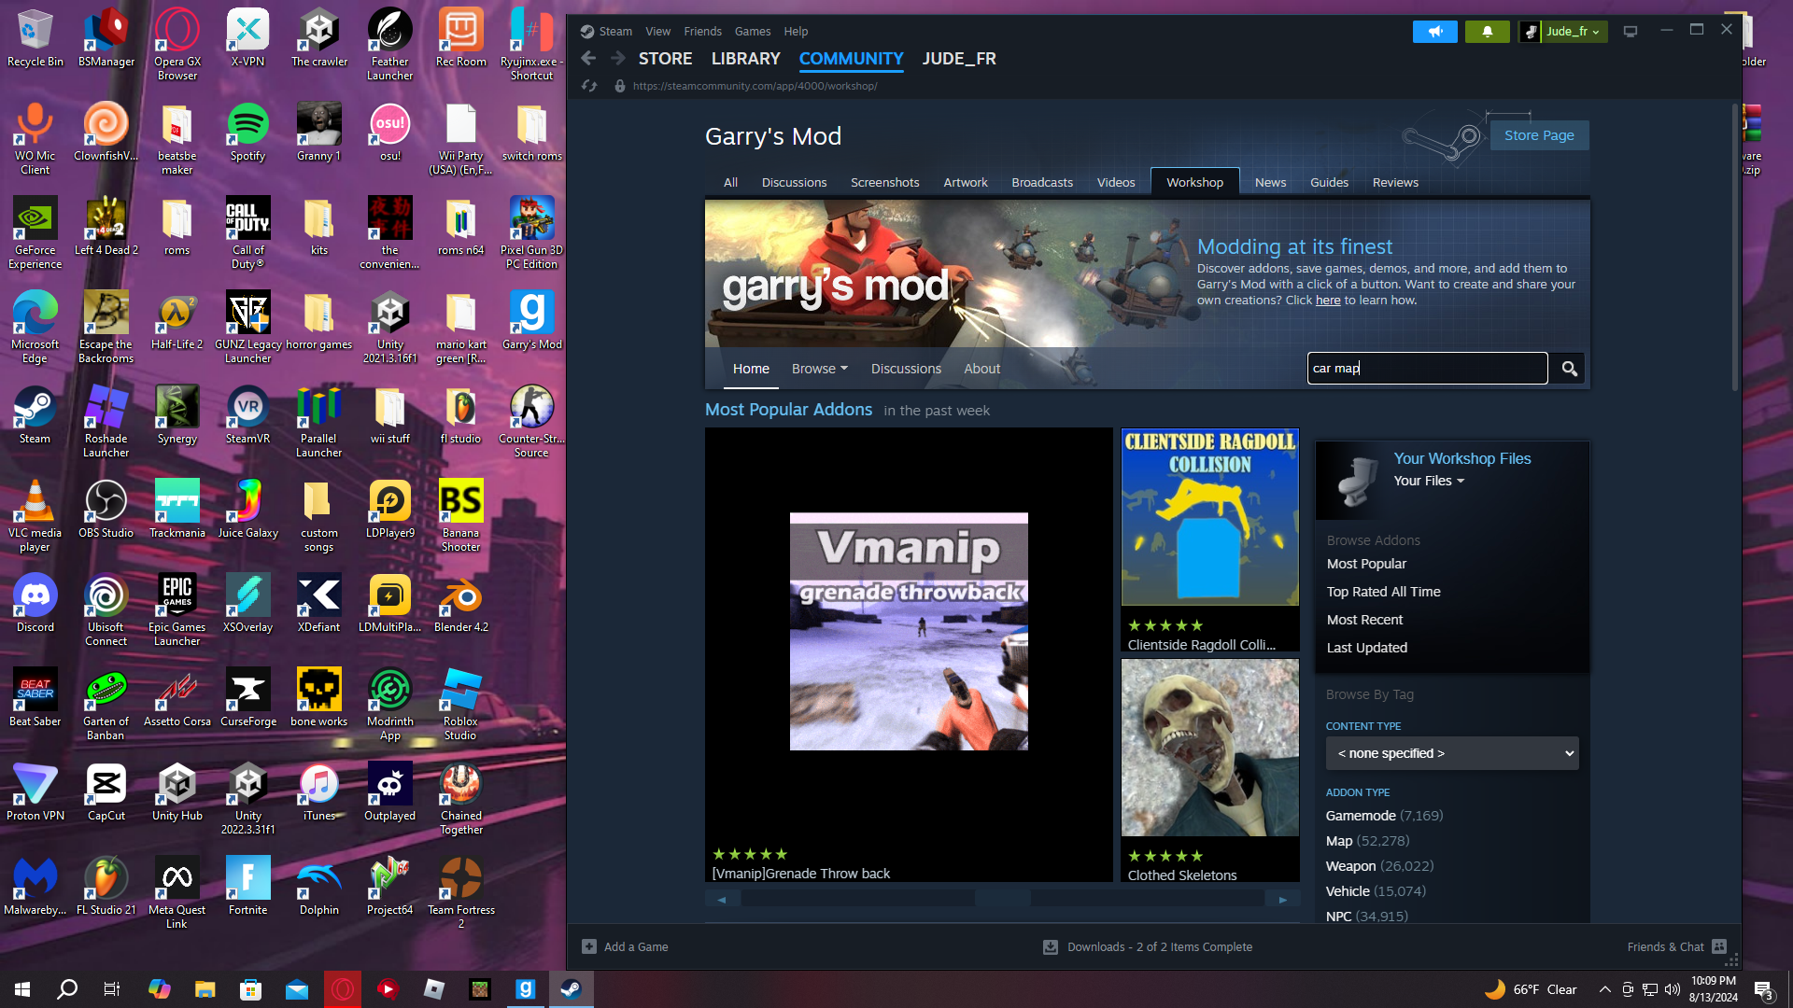Click the Steam announcements megaphone icon

coord(1434,32)
